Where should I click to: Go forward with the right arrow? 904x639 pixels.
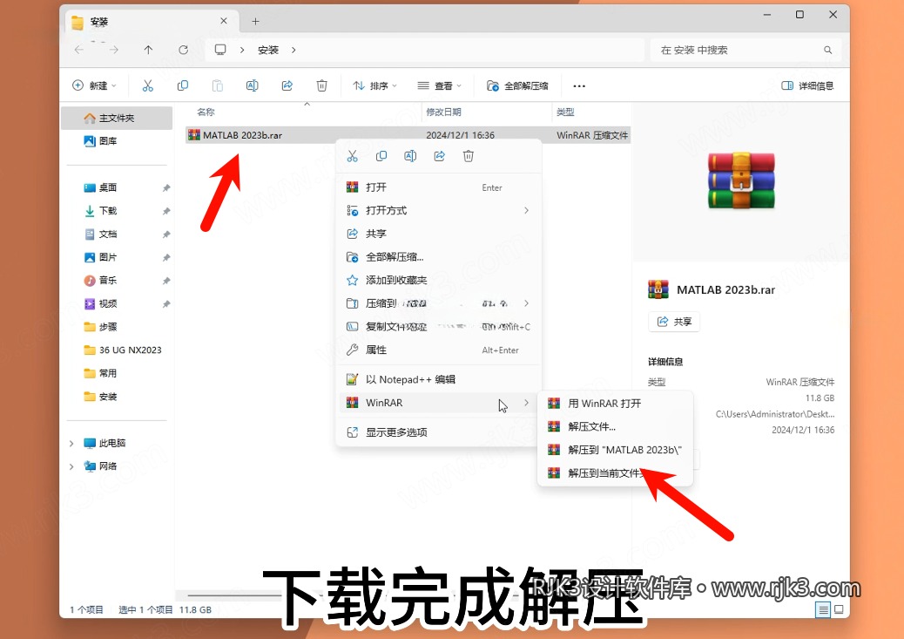[113, 51]
